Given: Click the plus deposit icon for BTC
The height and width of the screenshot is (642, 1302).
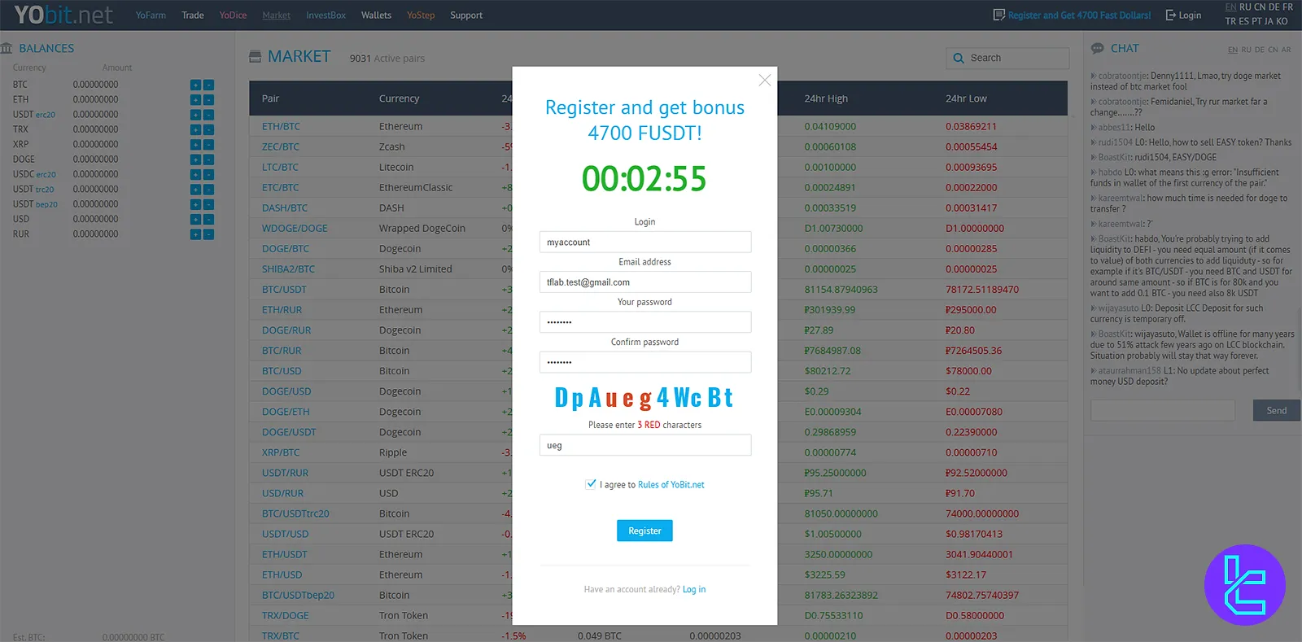Looking at the screenshot, I should tap(195, 85).
